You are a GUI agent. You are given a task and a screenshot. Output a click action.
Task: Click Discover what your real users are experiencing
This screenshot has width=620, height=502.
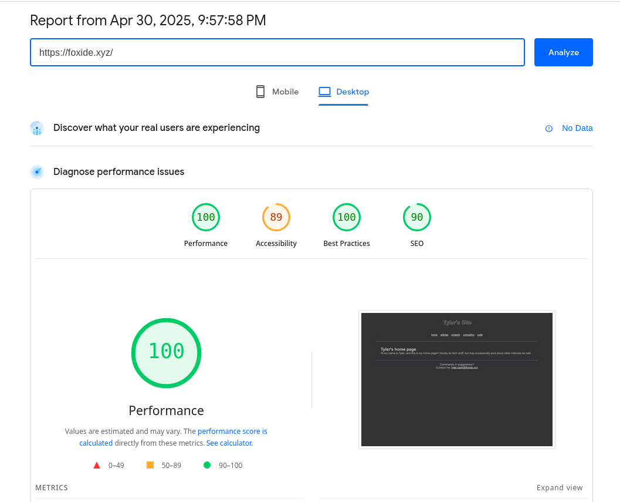click(157, 128)
